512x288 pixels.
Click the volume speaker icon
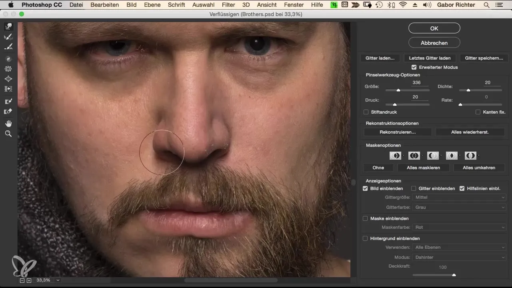pos(427,5)
